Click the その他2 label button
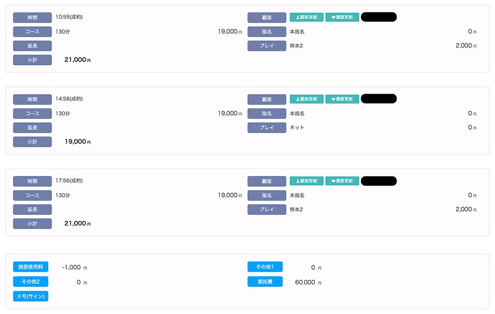Image resolution: width=495 pixels, height=314 pixels. point(31,282)
